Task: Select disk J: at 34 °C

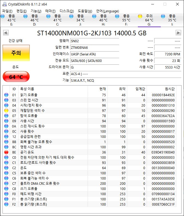Action: [x=81, y=20]
